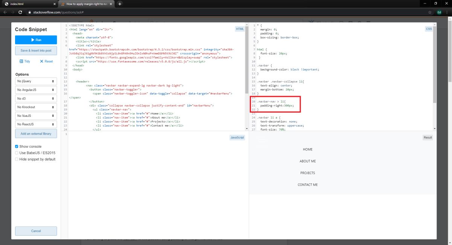This screenshot has width=452, height=245.
Task: Go back in browser history
Action: [x=5, y=12]
